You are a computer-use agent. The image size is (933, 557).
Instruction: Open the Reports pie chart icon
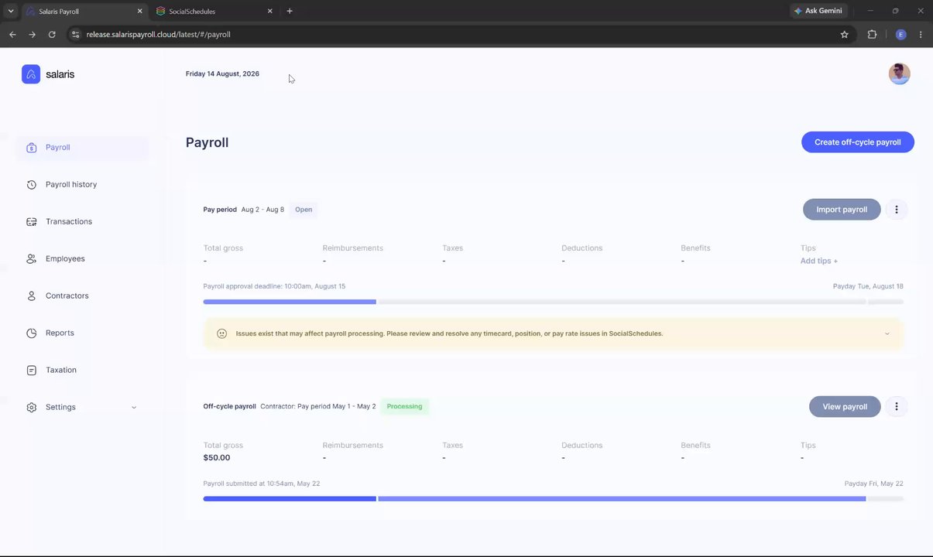(32, 333)
